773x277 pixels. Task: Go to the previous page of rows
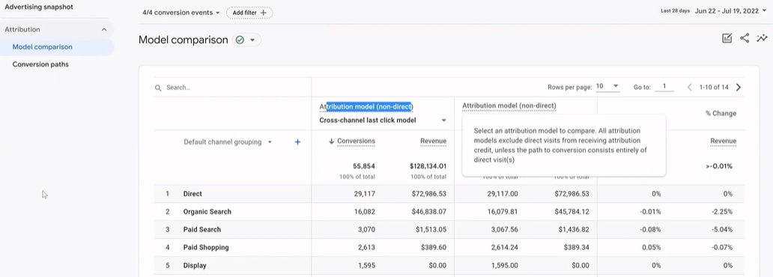pyautogui.click(x=690, y=88)
